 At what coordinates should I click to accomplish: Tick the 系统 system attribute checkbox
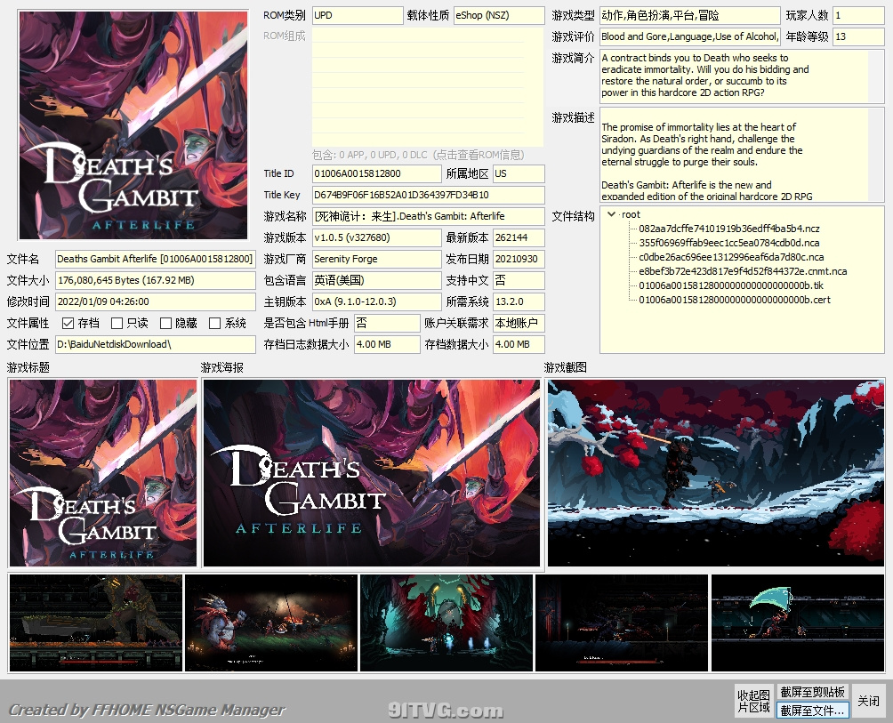point(214,324)
